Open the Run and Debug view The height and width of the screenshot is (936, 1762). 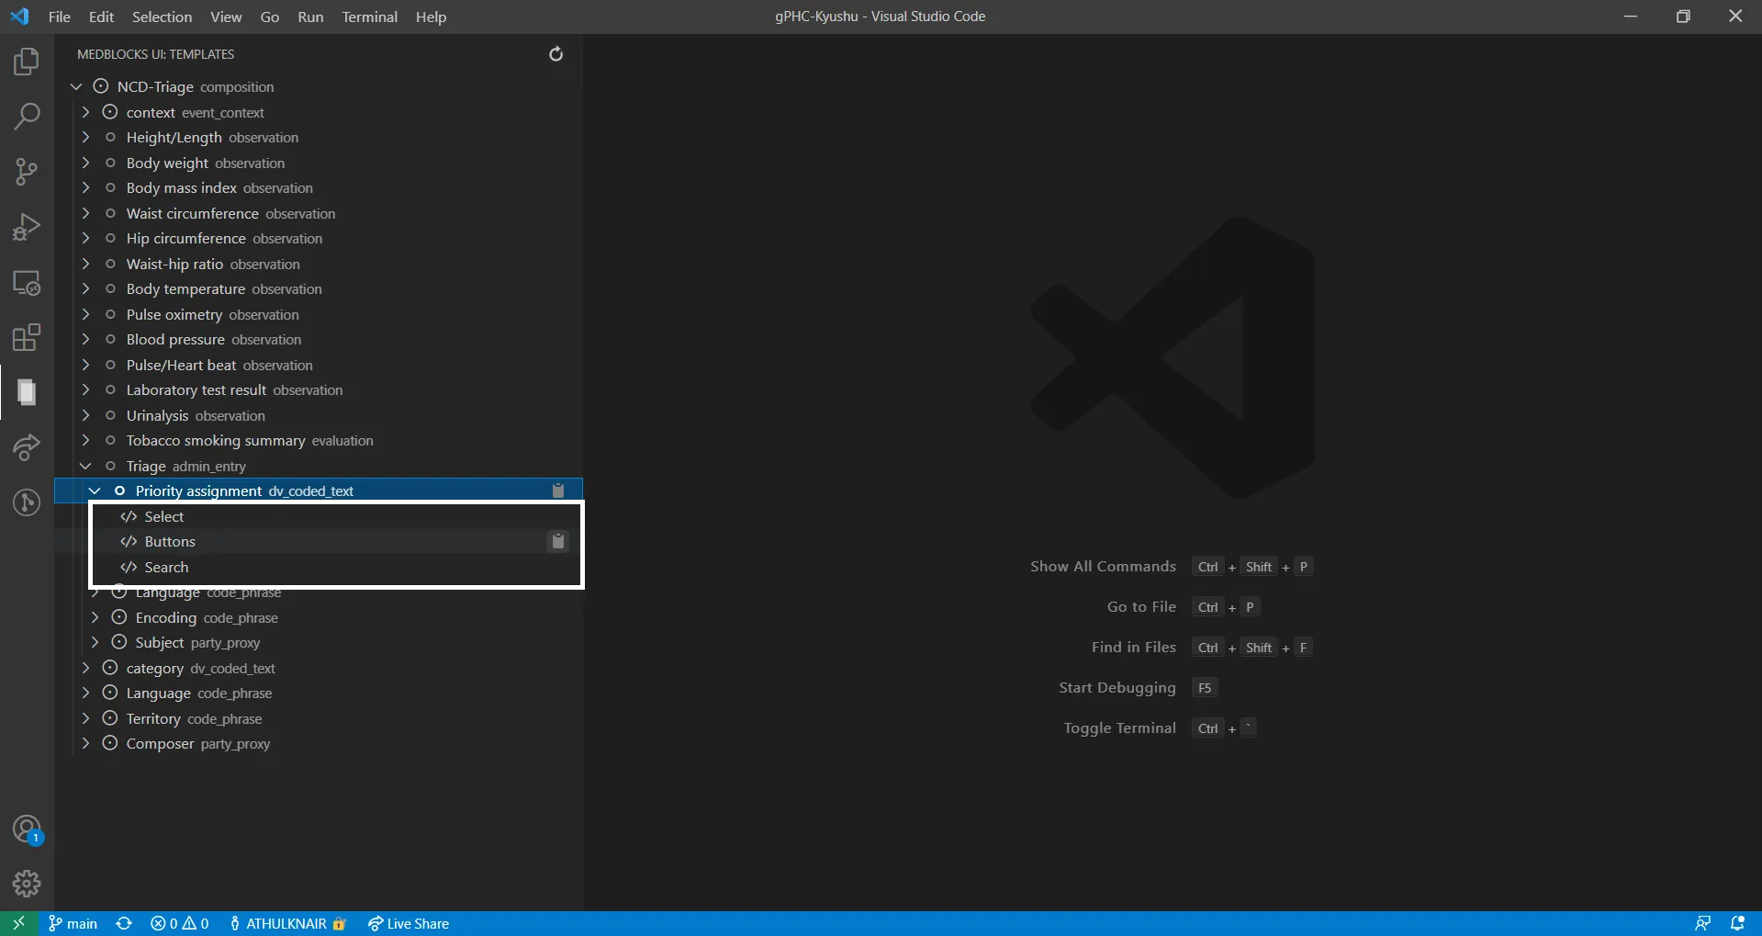[27, 227]
